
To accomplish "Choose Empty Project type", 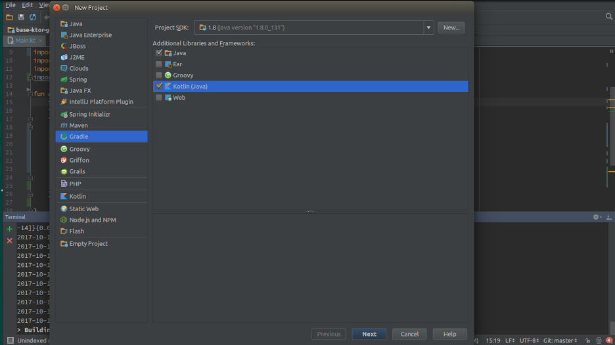I will 102,243.
